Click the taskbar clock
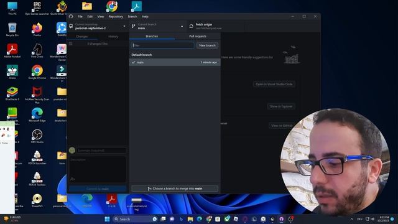The image size is (398, 224). pos(383,219)
